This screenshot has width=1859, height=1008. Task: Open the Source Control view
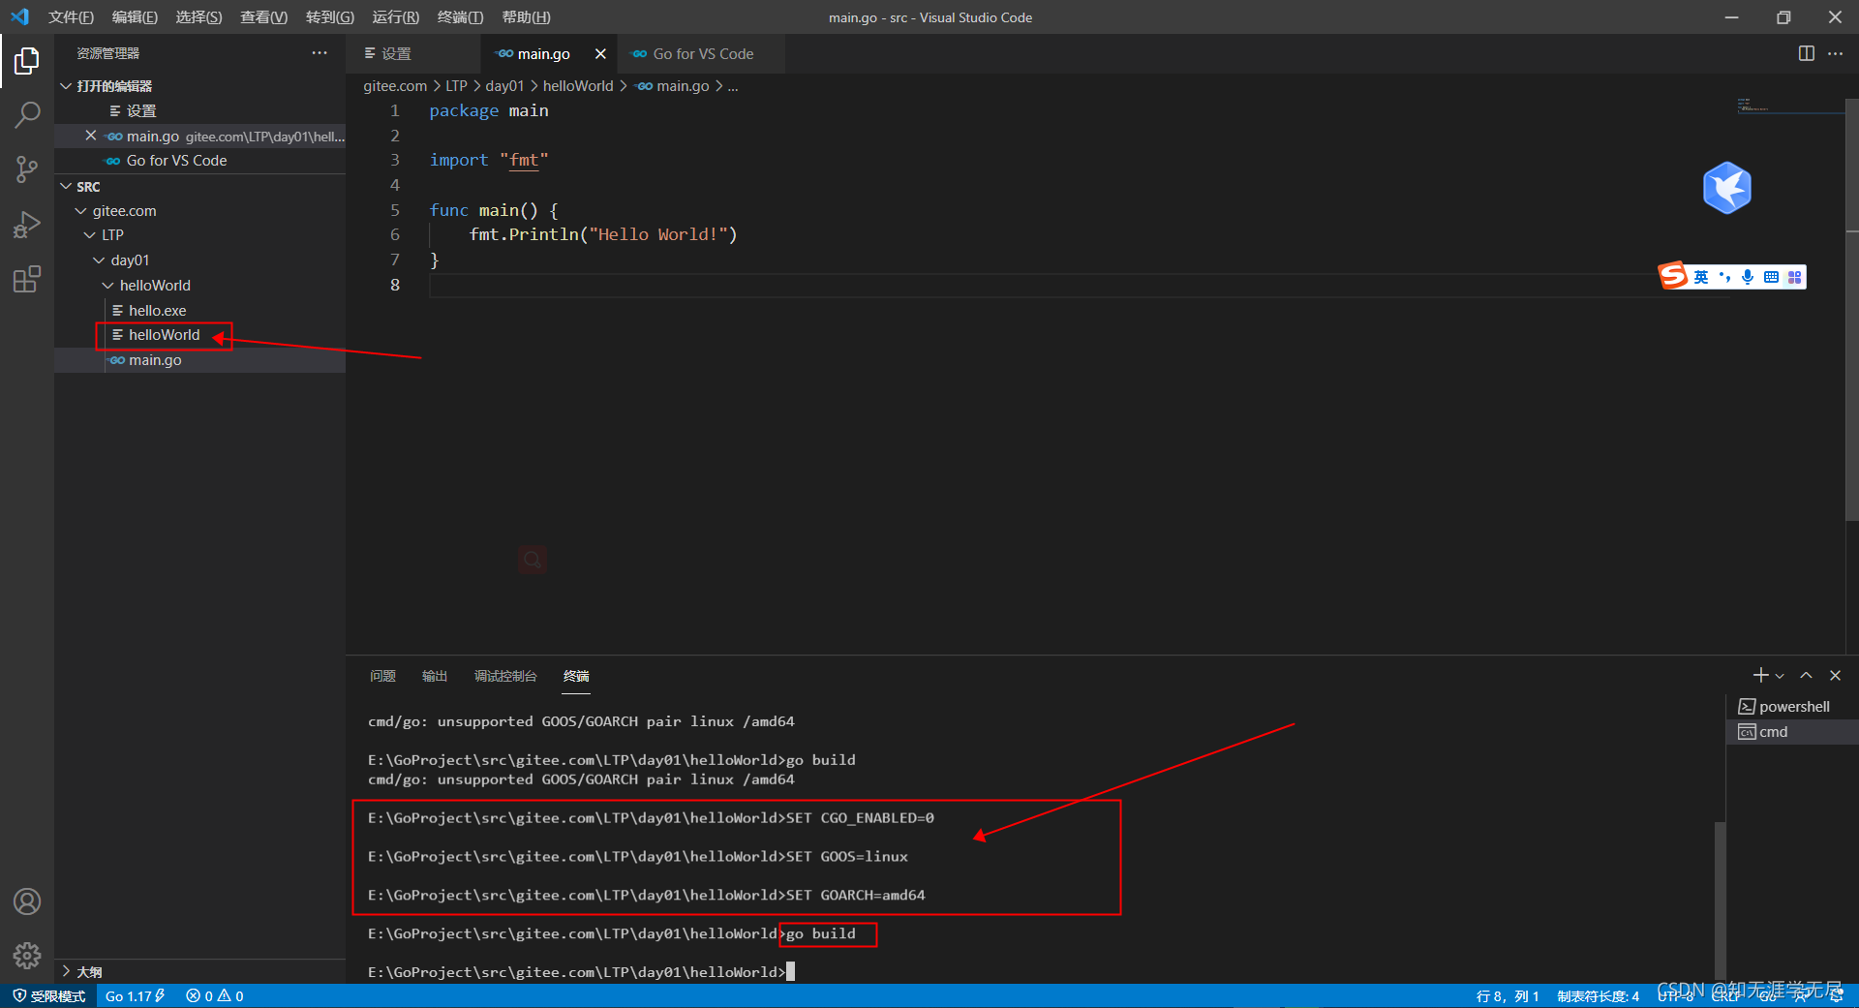27,170
